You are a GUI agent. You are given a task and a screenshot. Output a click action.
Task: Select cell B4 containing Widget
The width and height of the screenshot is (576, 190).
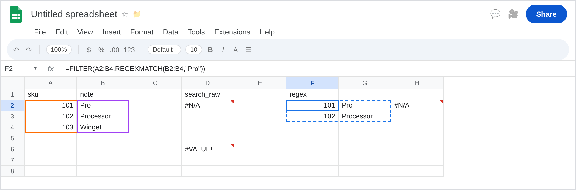click(103, 127)
